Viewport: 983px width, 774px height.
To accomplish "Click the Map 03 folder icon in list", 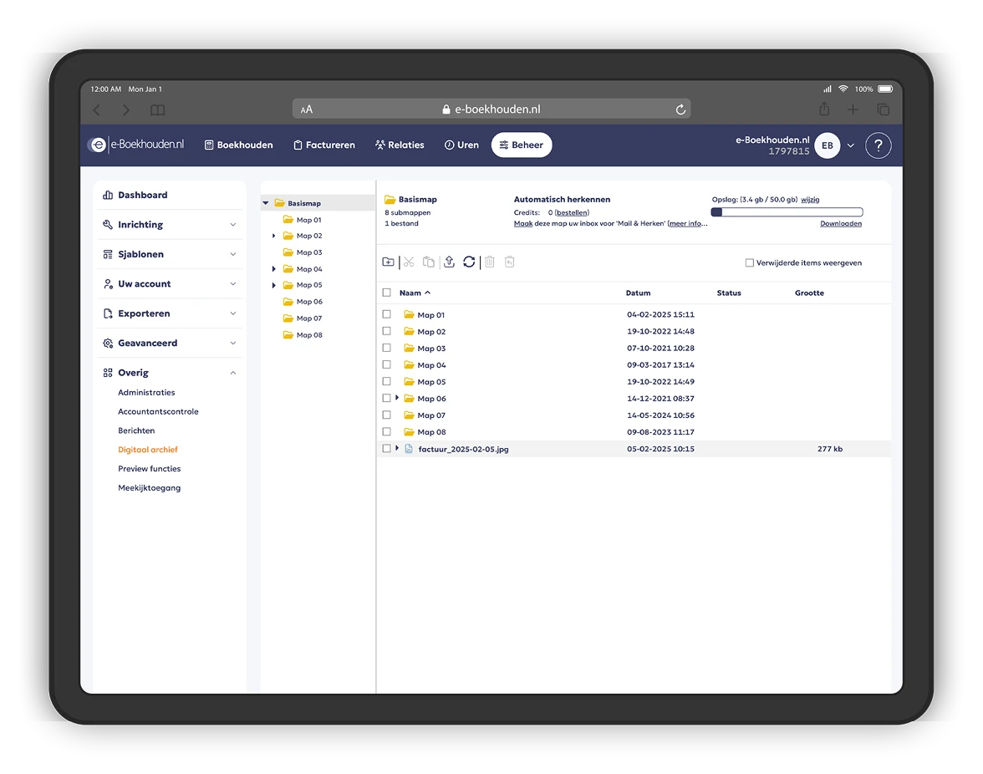I will 410,348.
